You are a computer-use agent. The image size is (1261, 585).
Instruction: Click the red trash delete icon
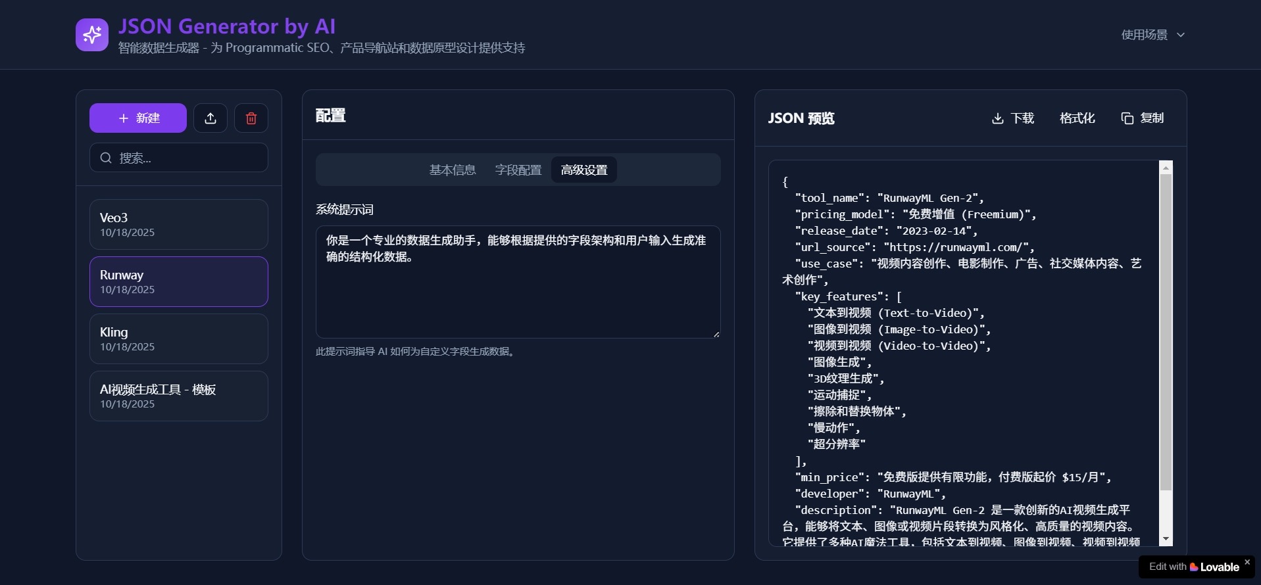click(x=251, y=118)
